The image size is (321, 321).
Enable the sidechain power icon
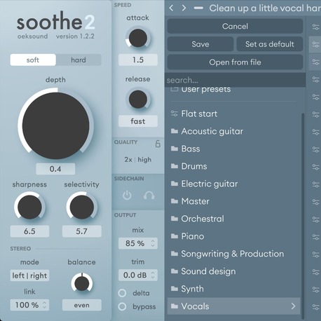tap(127, 196)
